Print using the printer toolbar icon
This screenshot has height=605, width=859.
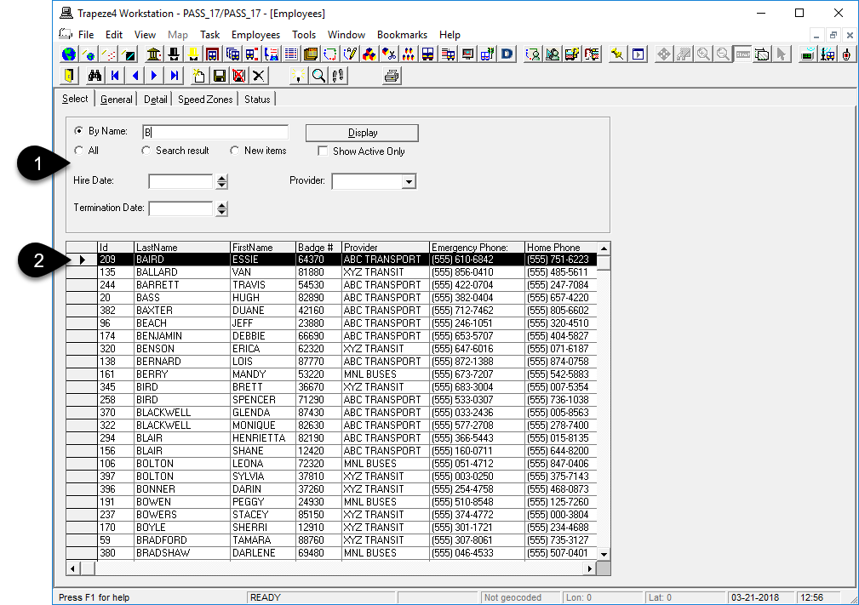point(391,75)
